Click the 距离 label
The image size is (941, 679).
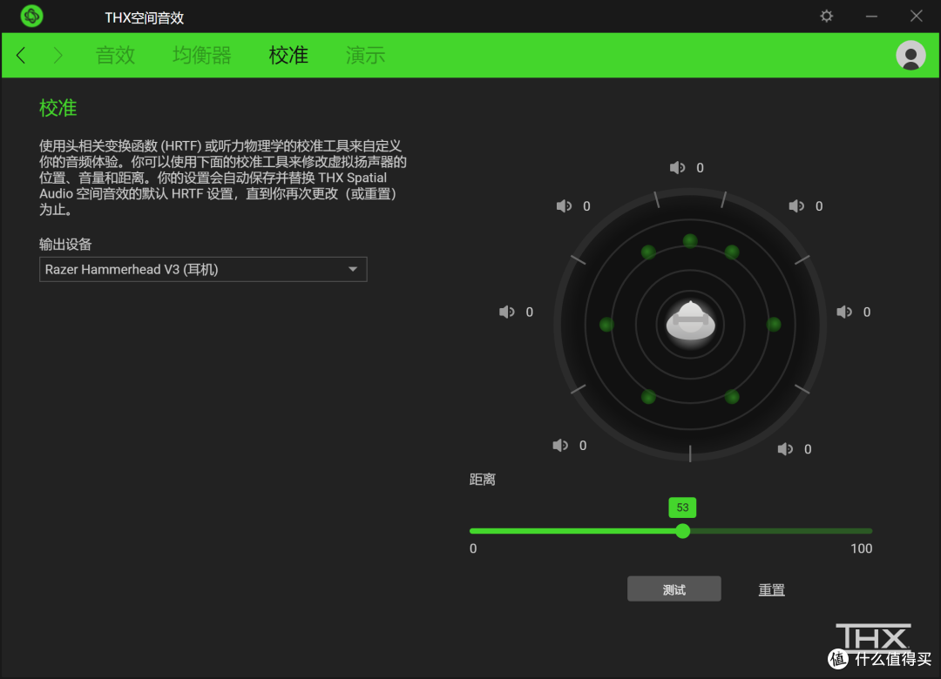pos(483,480)
